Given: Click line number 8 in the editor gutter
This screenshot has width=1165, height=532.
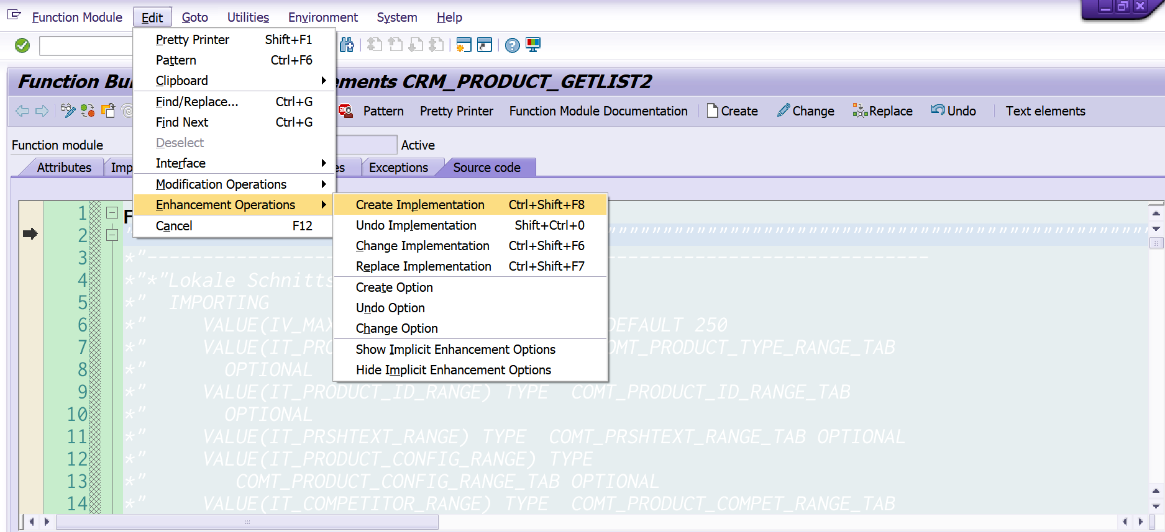Looking at the screenshot, I should click(x=82, y=369).
